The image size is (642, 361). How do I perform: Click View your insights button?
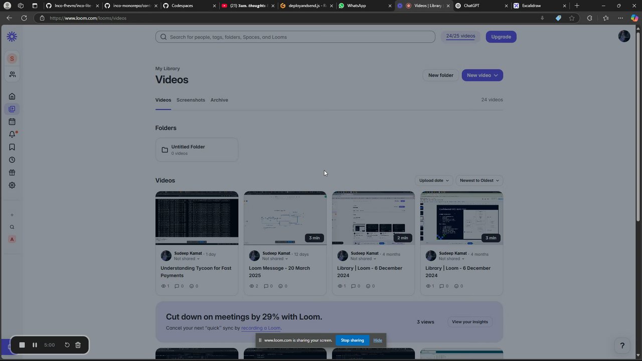tap(470, 322)
